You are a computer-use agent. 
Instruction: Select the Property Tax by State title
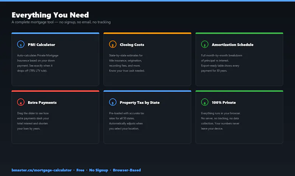[x=140, y=103]
